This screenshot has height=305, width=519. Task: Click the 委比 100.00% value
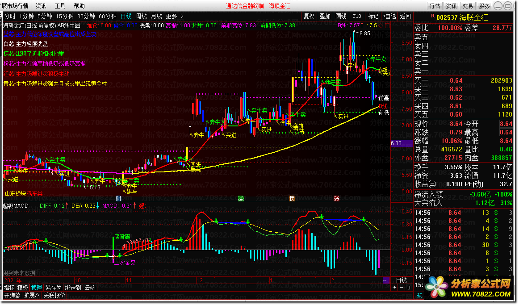coord(450,28)
